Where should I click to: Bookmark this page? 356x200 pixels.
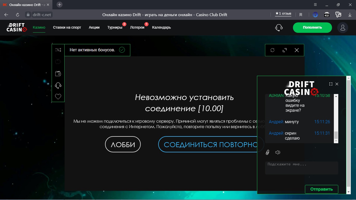click(301, 15)
